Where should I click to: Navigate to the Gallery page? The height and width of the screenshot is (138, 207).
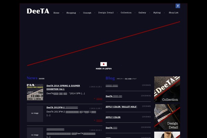point(142,13)
